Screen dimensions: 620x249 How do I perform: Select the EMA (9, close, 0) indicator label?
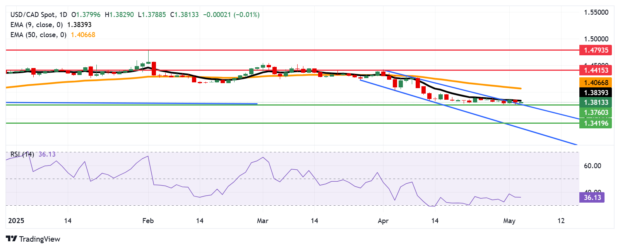36,25
